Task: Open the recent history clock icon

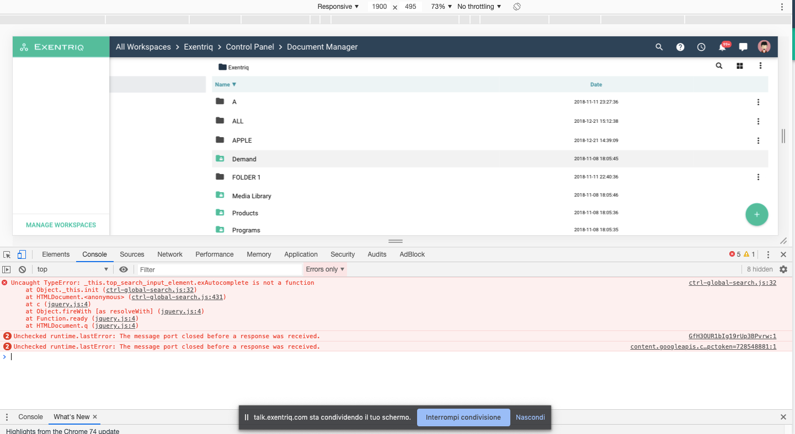Action: click(x=701, y=47)
